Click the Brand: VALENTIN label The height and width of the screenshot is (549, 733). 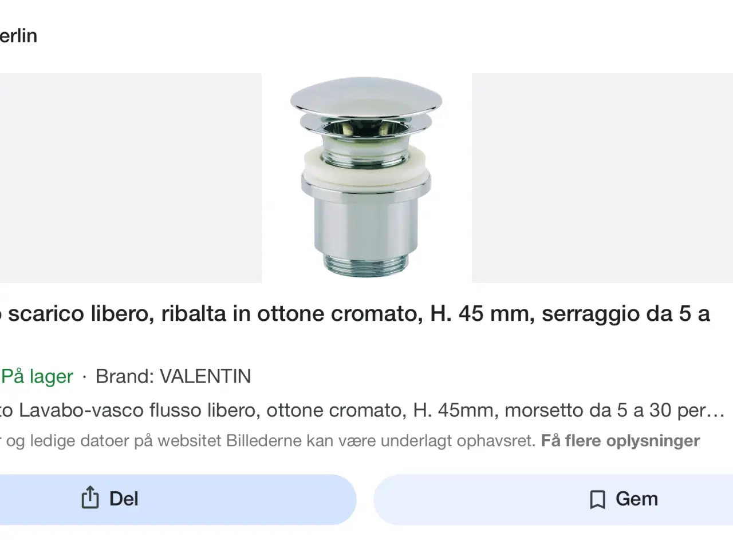click(173, 376)
